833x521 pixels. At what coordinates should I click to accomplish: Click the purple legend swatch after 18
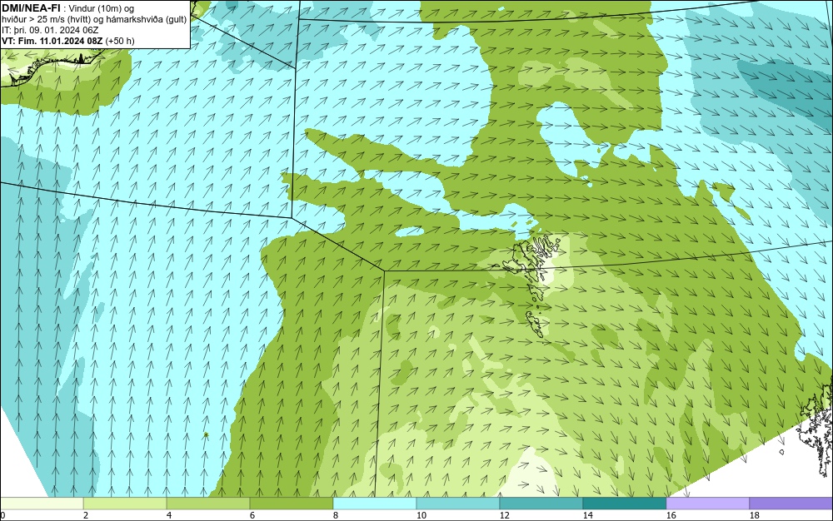tap(791, 503)
